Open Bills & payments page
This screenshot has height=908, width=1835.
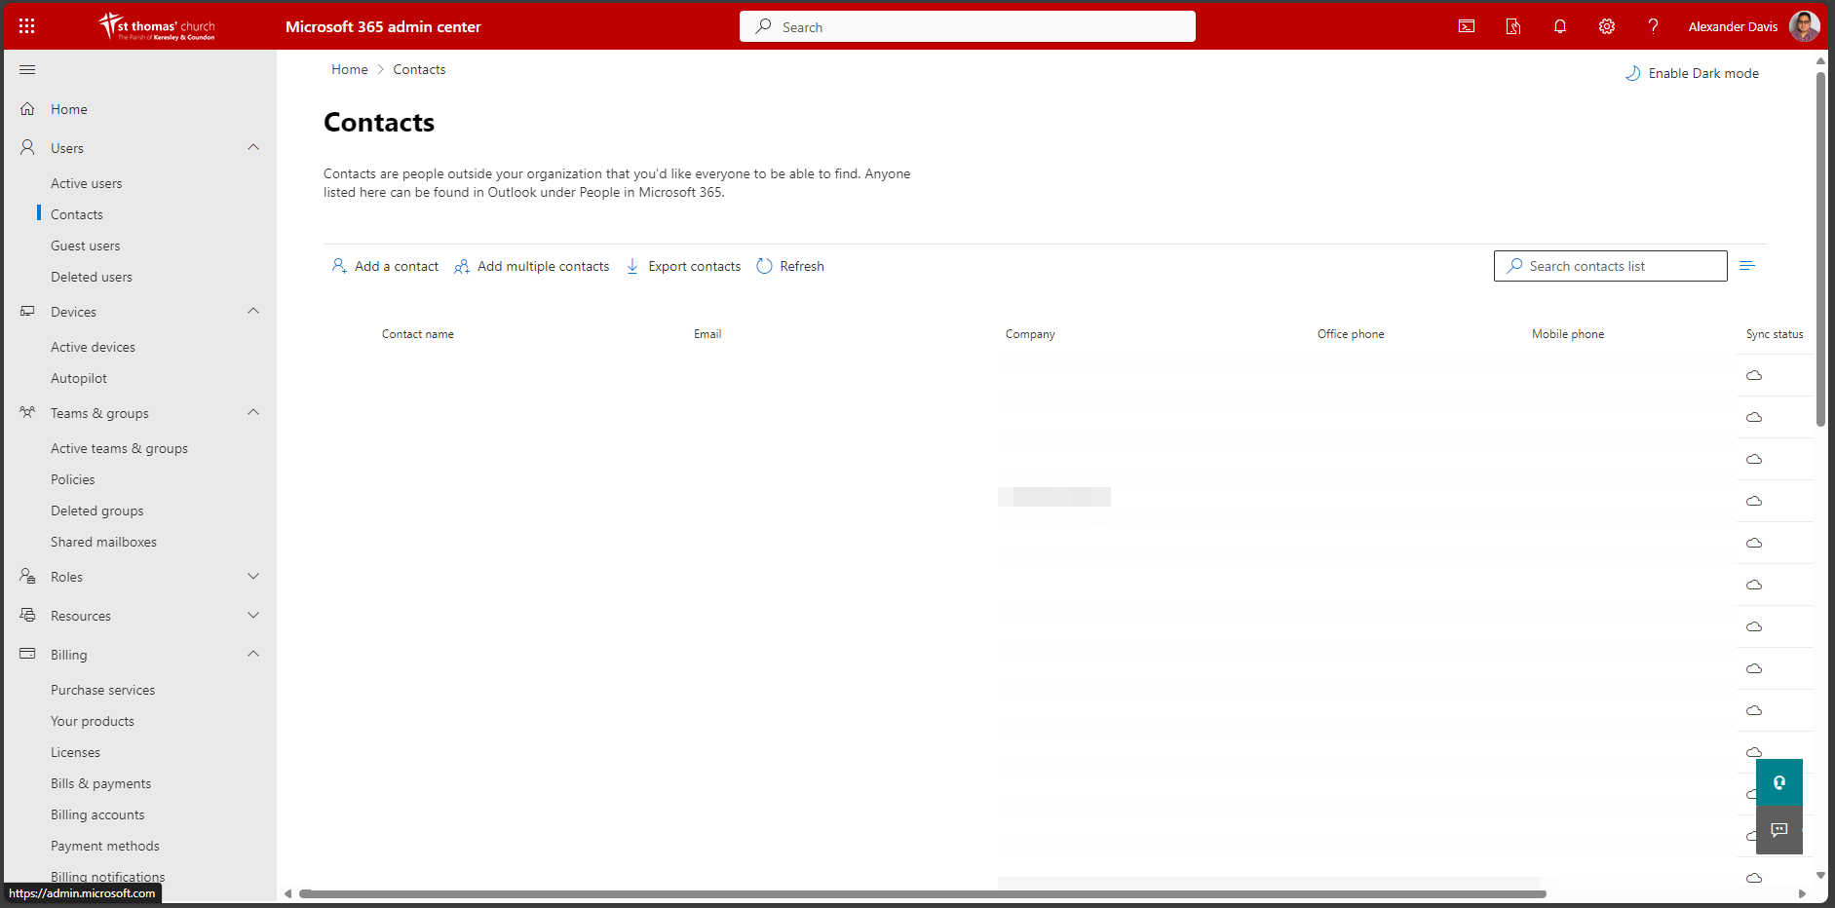tap(101, 783)
